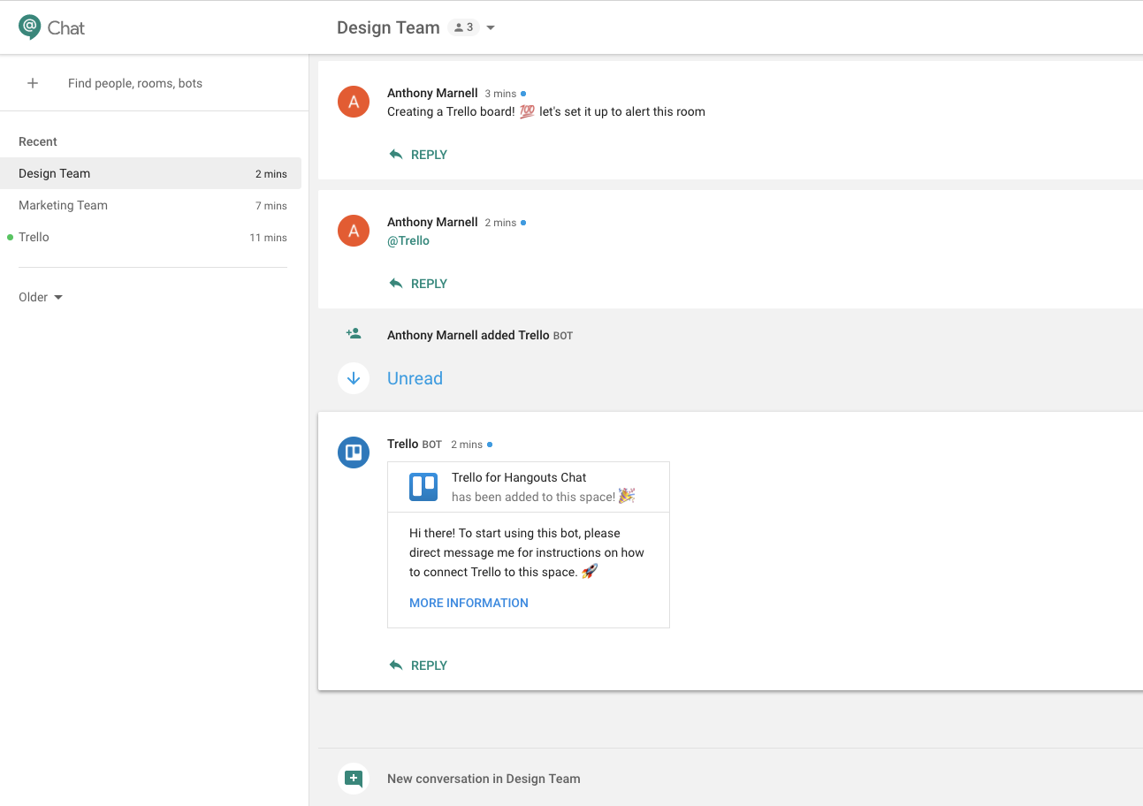This screenshot has width=1143, height=806.
Task: Click the Design Team room title
Action: click(x=388, y=27)
